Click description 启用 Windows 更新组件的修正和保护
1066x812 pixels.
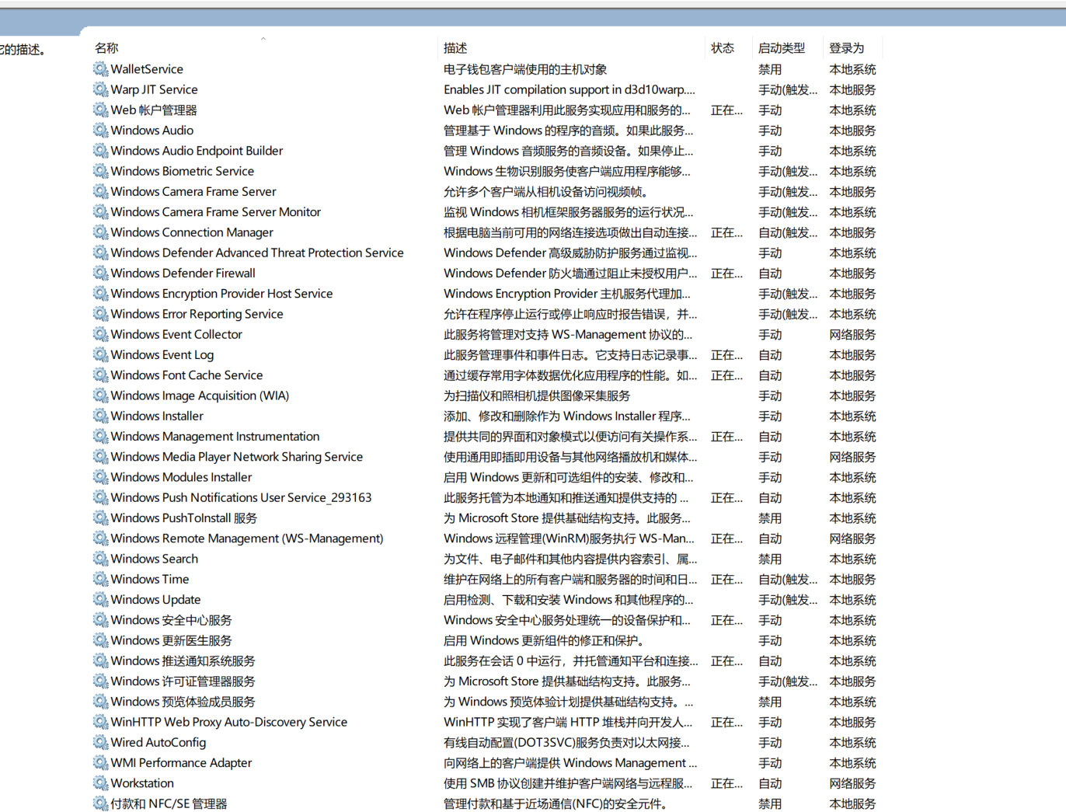pyautogui.click(x=545, y=640)
